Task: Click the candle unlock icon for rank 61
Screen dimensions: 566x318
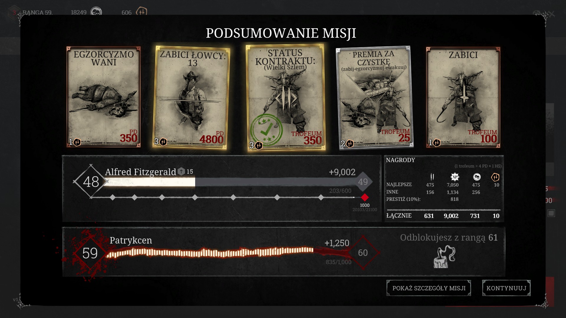Action: pos(445,257)
